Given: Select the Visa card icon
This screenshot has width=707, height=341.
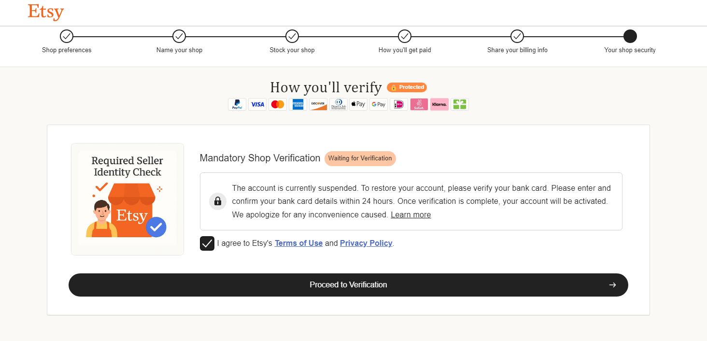Looking at the screenshot, I should (257, 104).
